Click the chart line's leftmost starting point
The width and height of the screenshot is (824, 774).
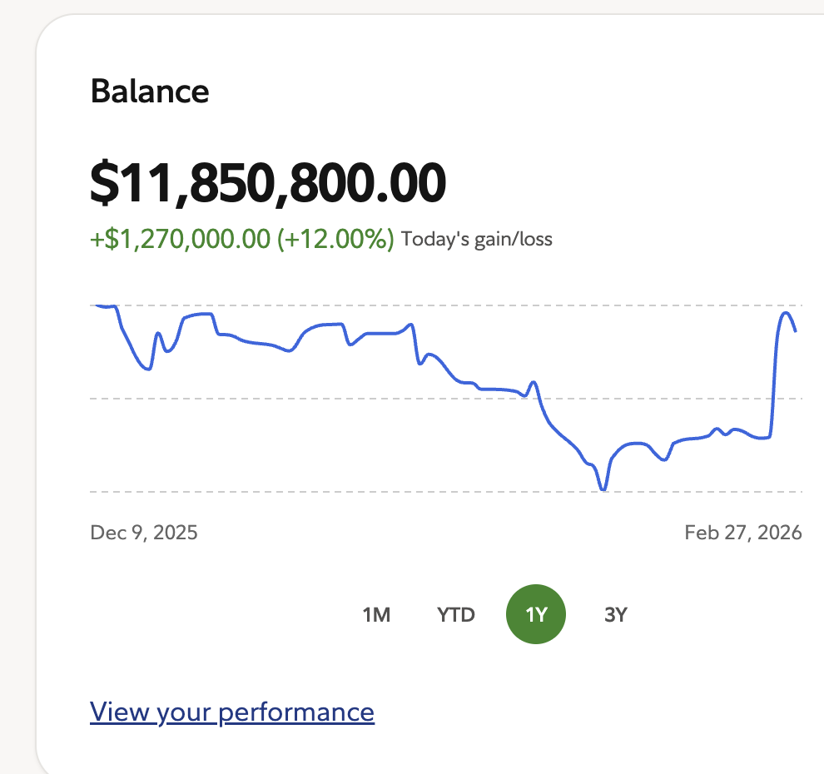94,305
